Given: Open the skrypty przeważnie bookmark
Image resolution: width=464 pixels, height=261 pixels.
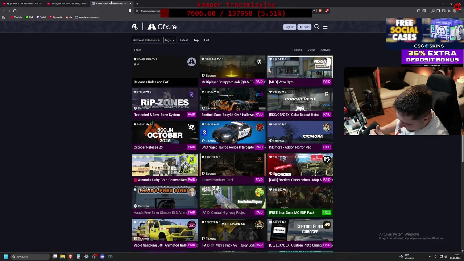Looking at the screenshot, I should tap(87, 17).
